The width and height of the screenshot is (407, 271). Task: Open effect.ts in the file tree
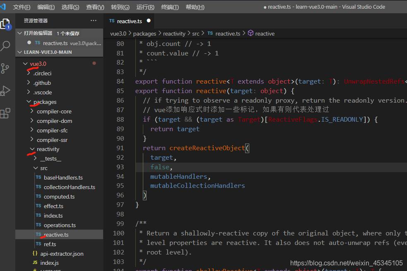pos(53,206)
